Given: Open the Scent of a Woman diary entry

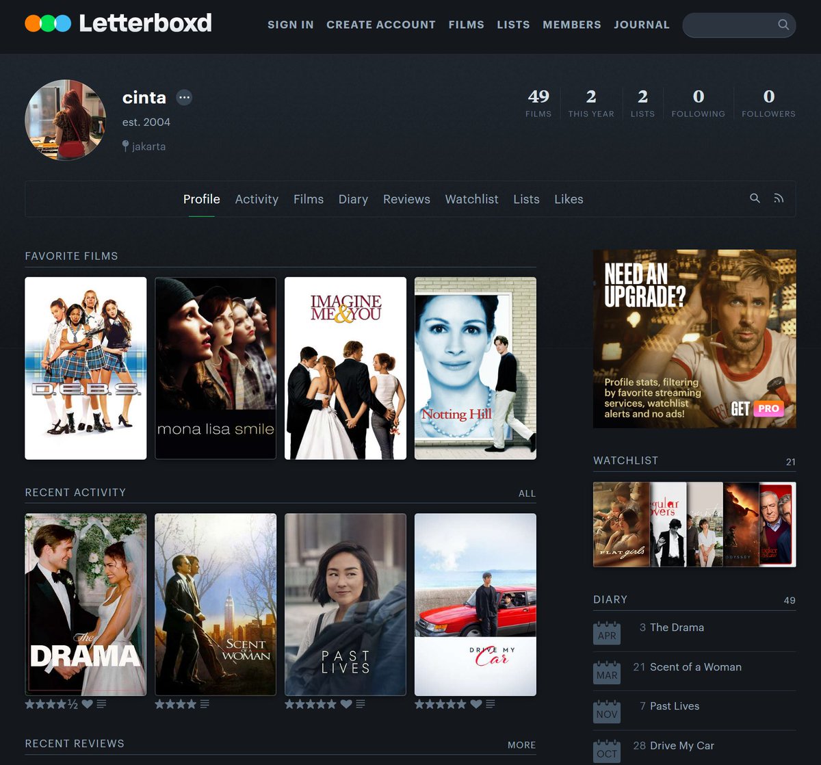Looking at the screenshot, I should click(x=696, y=667).
